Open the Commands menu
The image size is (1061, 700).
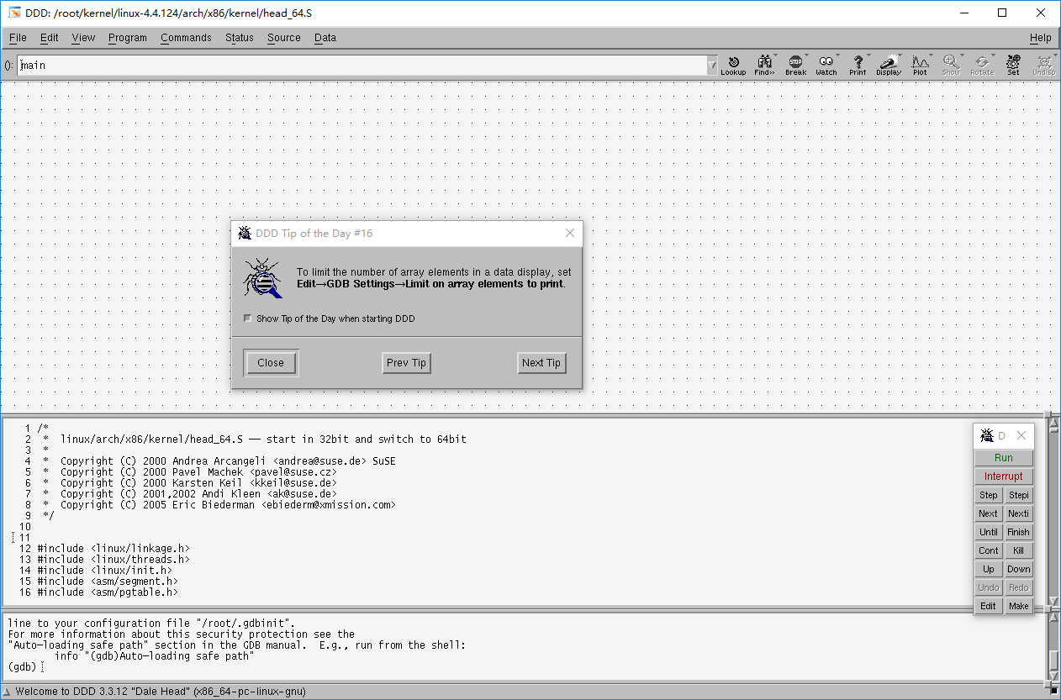click(x=186, y=37)
